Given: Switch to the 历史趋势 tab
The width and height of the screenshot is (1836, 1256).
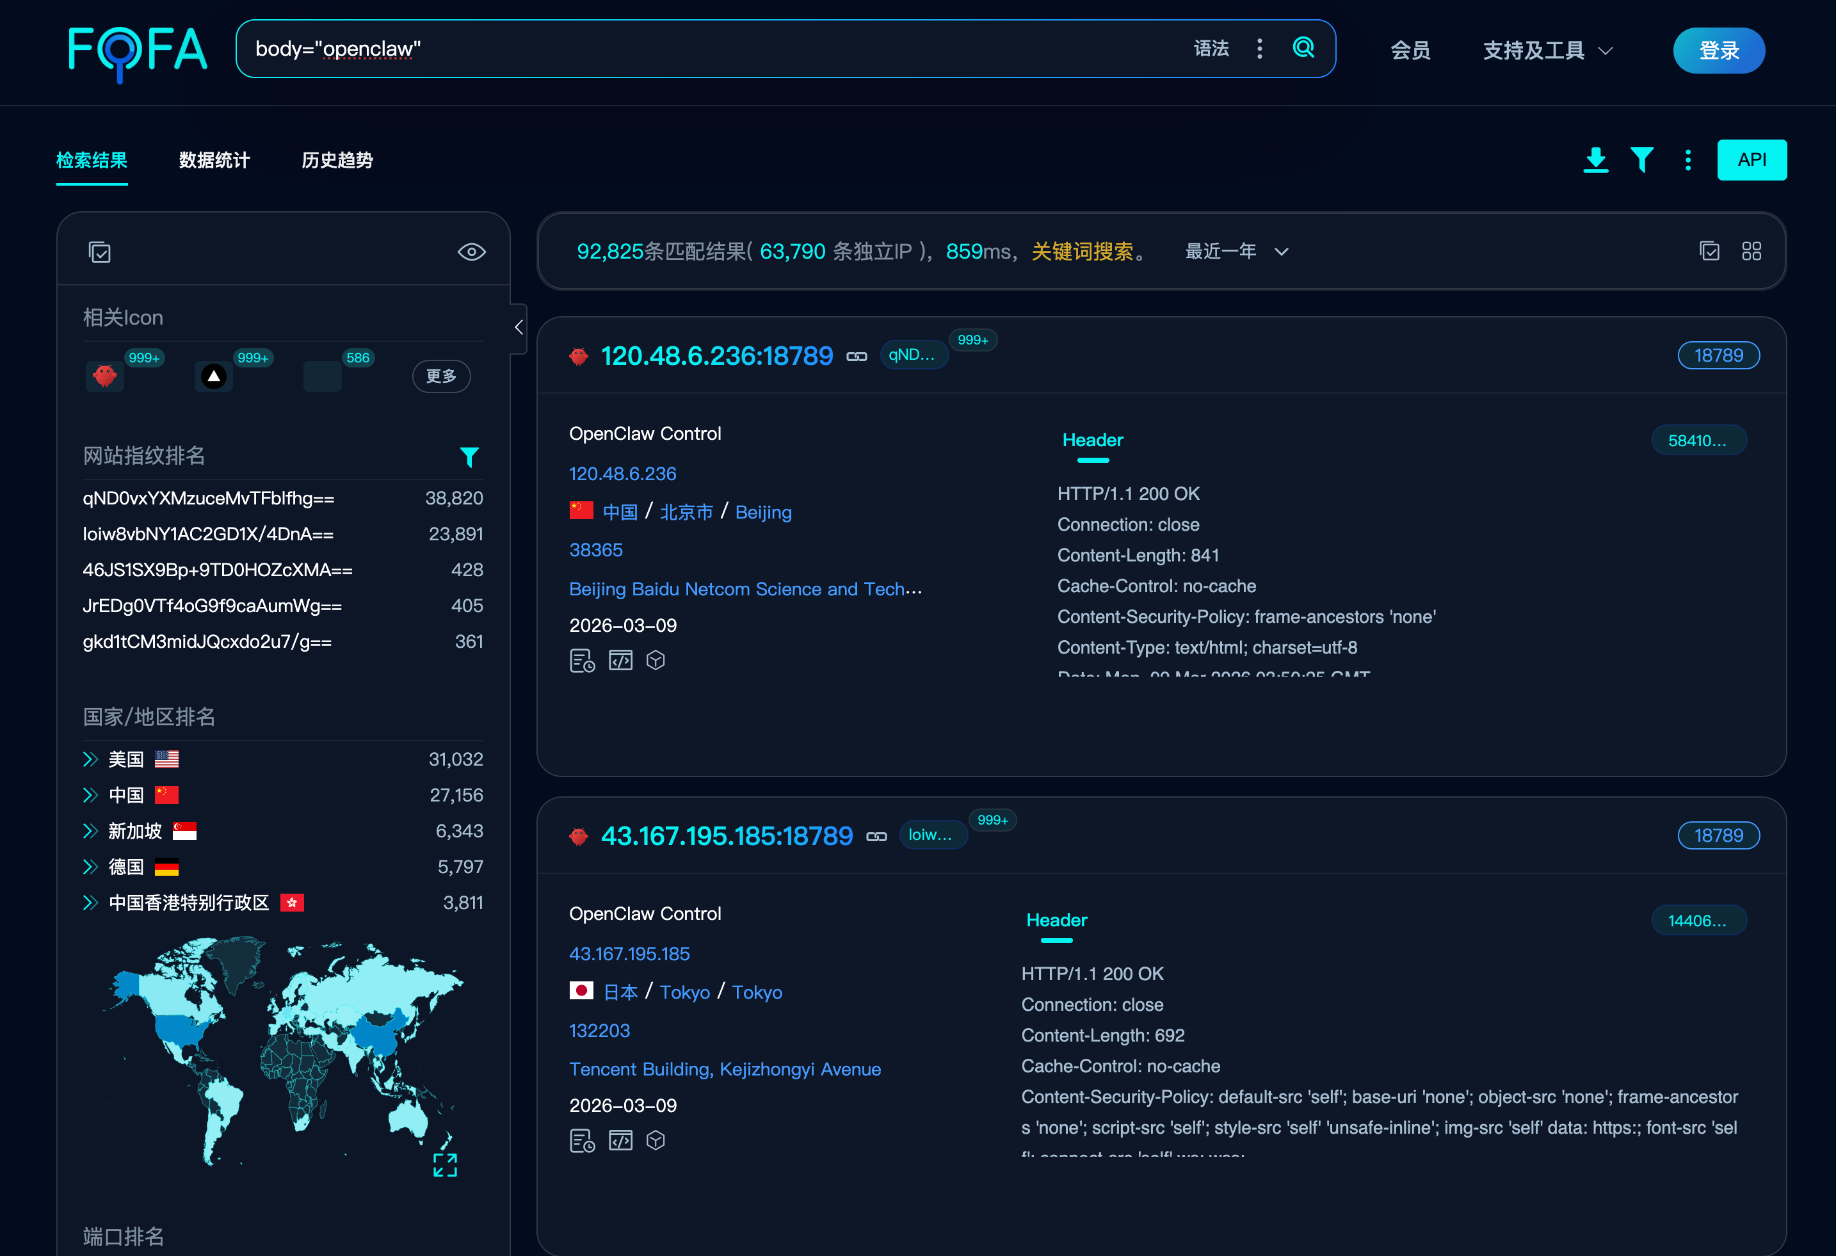Looking at the screenshot, I should coord(337,160).
